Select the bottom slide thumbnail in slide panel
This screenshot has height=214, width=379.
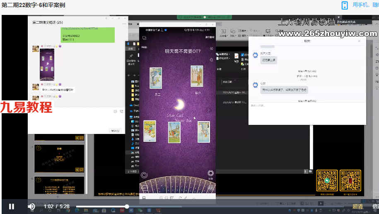(x=59, y=185)
